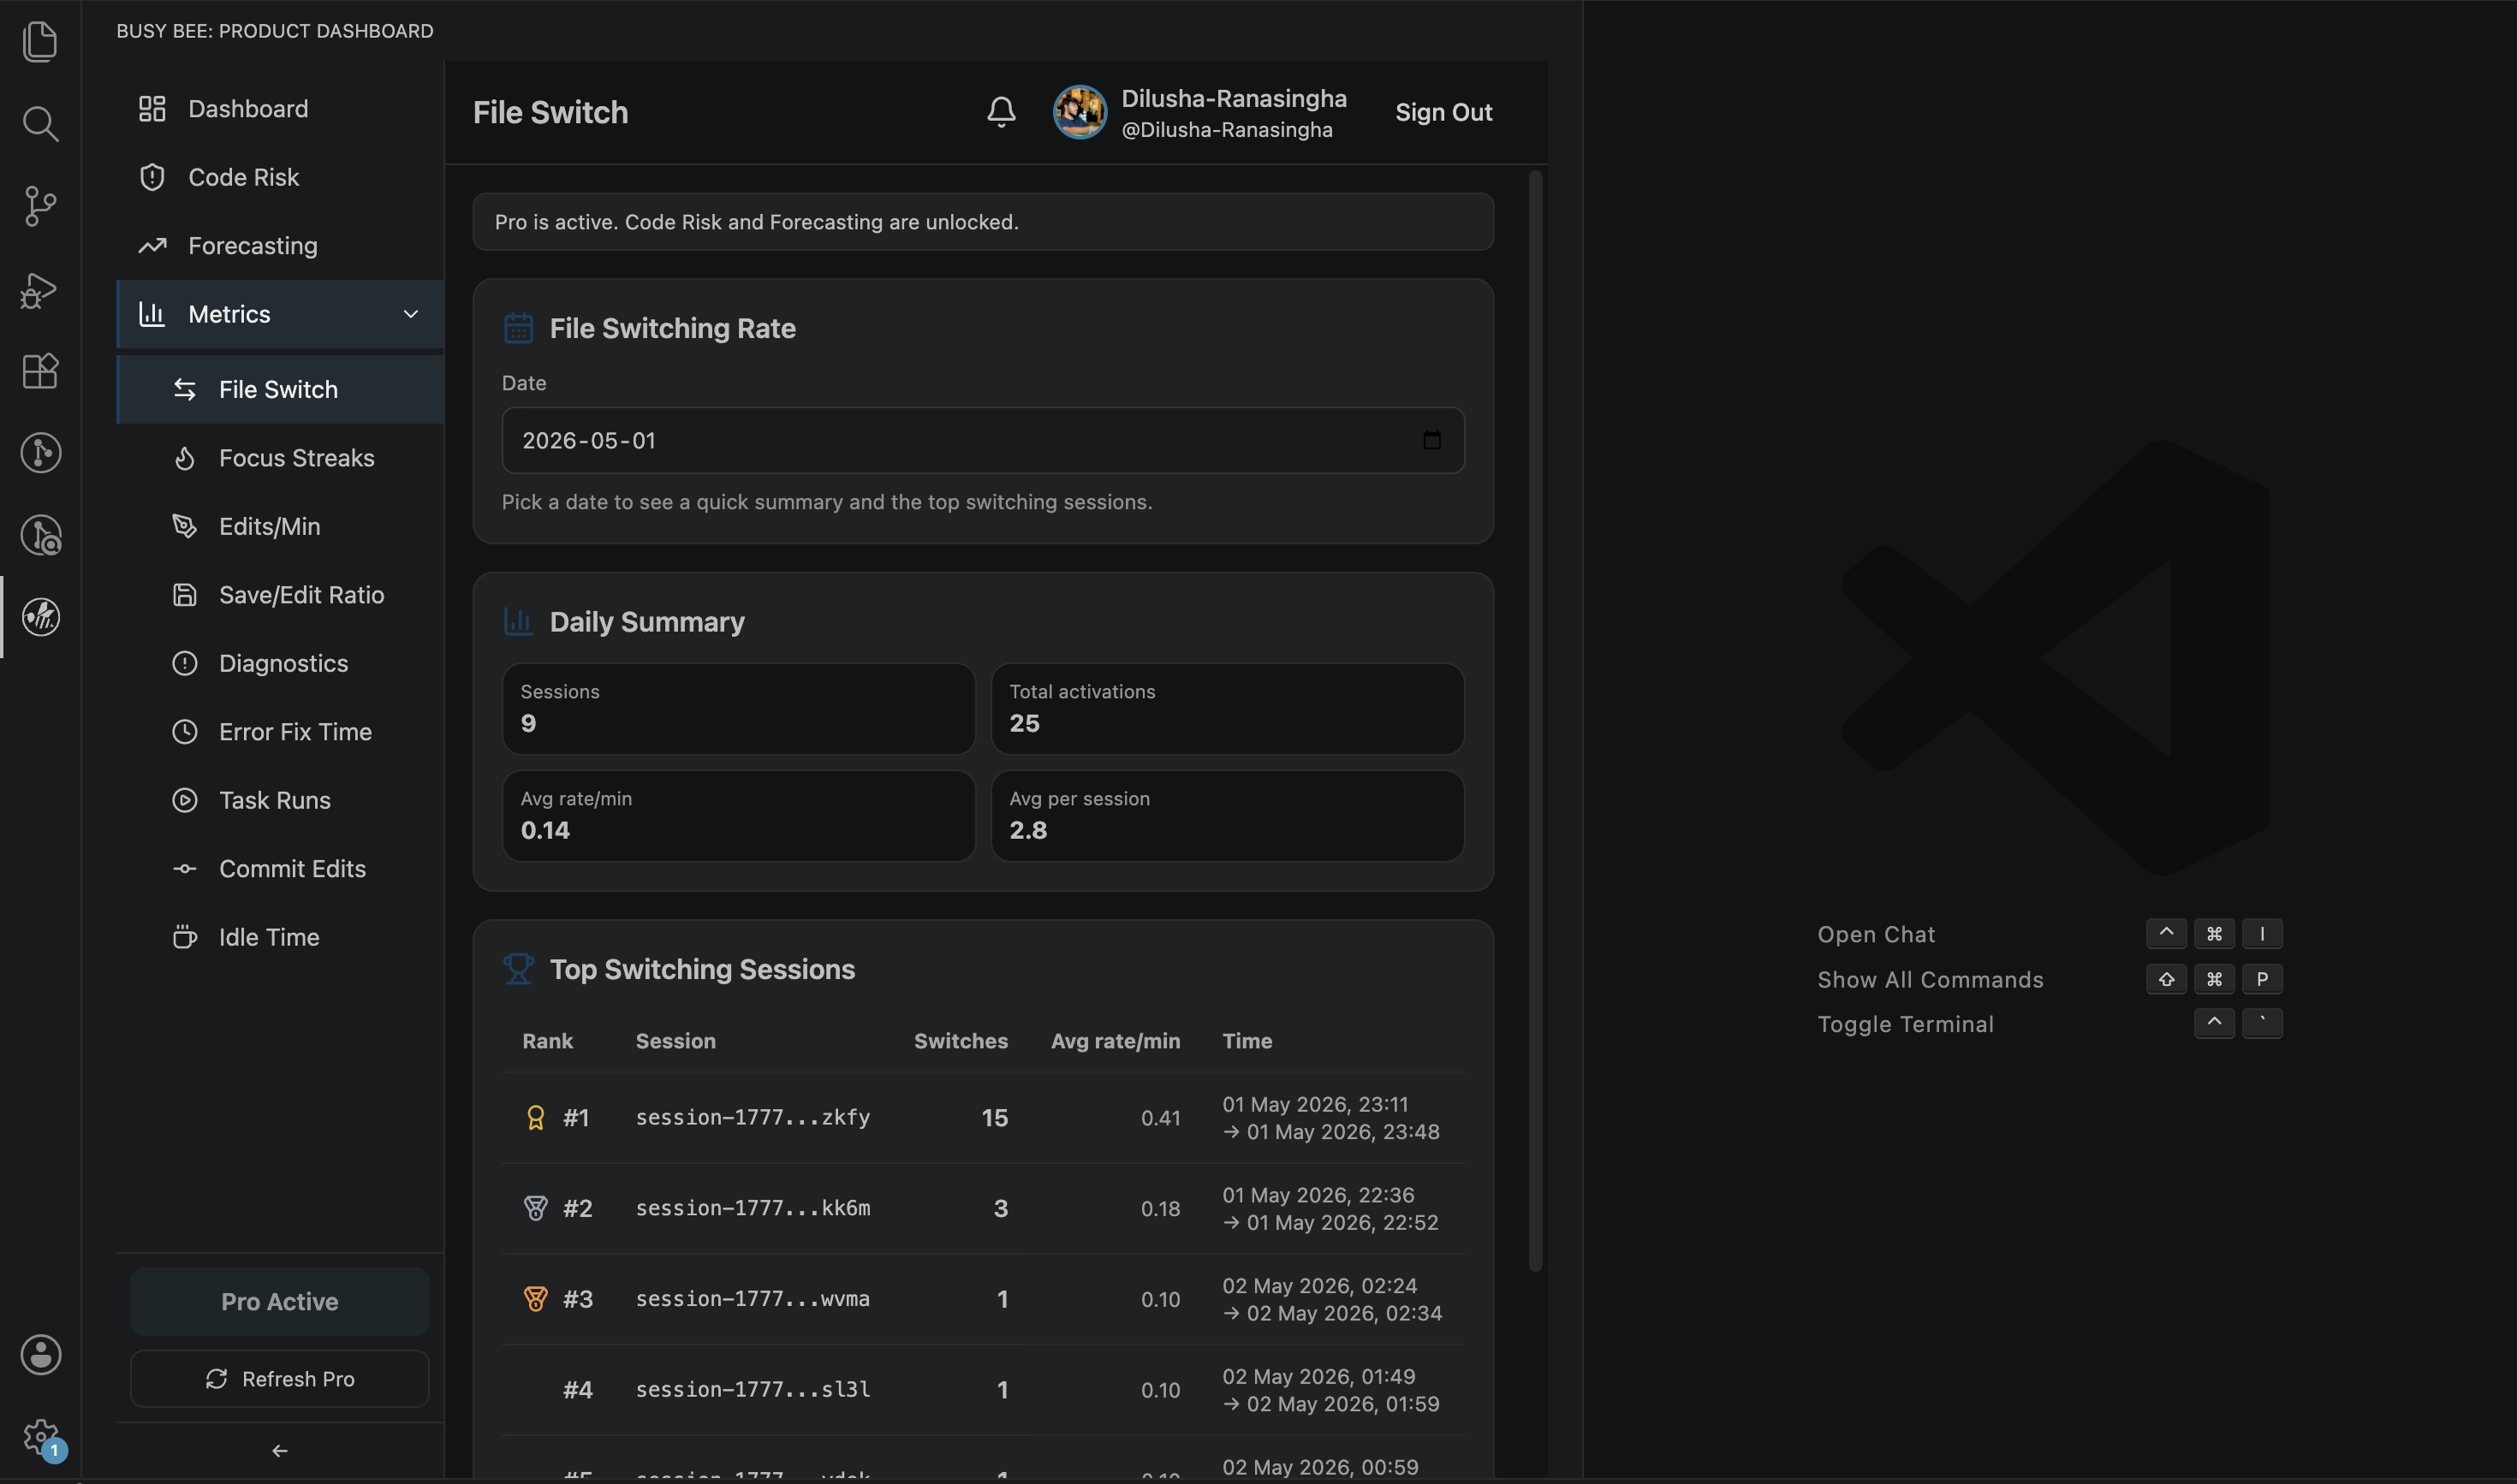This screenshot has height=1484, width=2517.
Task: Open the Edits/Min metric
Action: [x=280, y=527]
